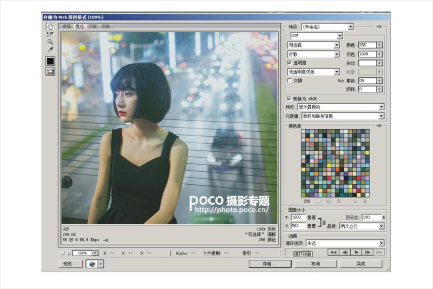Image resolution: width=433 pixels, height=289 pixels.
Task: Open the 仿色 100% slider arrow
Action: (x=379, y=54)
